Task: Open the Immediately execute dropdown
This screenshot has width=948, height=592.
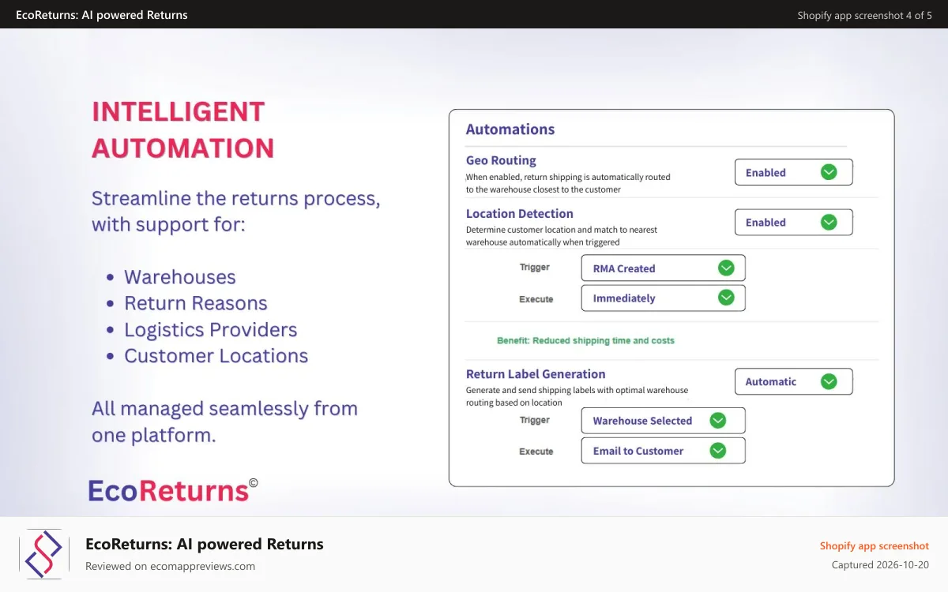Action: 663,298
